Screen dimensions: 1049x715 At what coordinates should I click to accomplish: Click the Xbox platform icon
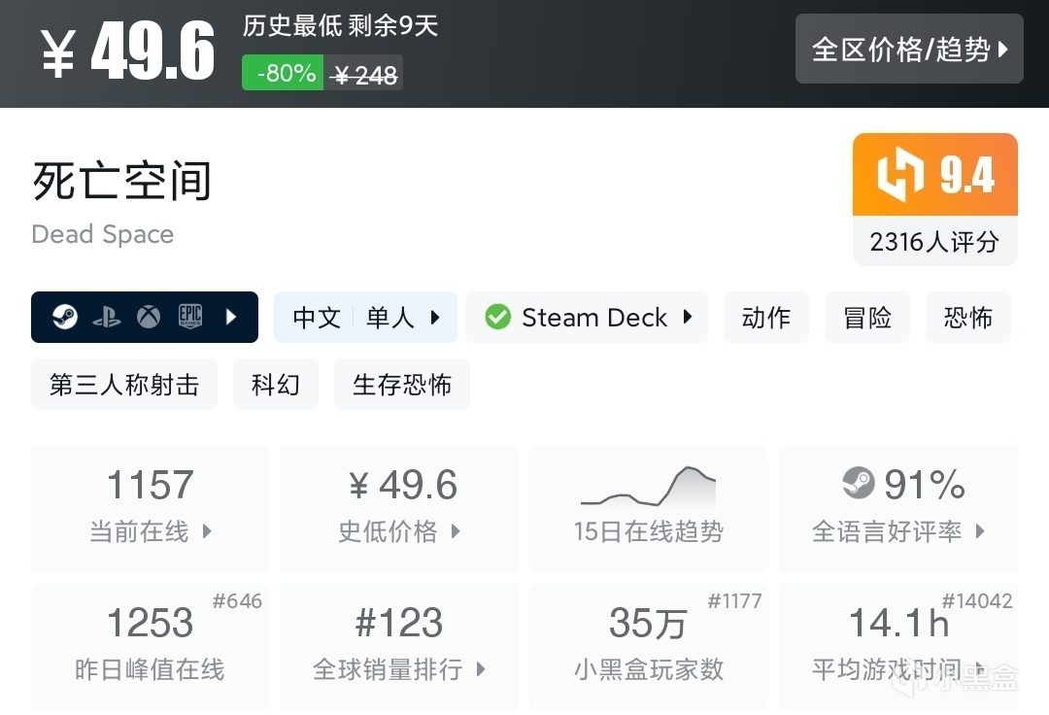[149, 318]
